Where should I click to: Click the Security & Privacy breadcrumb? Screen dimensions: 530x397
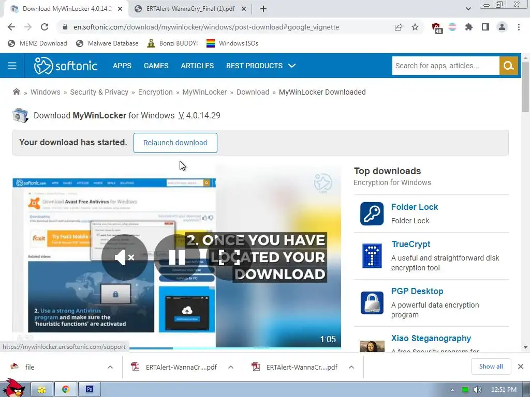tap(99, 92)
